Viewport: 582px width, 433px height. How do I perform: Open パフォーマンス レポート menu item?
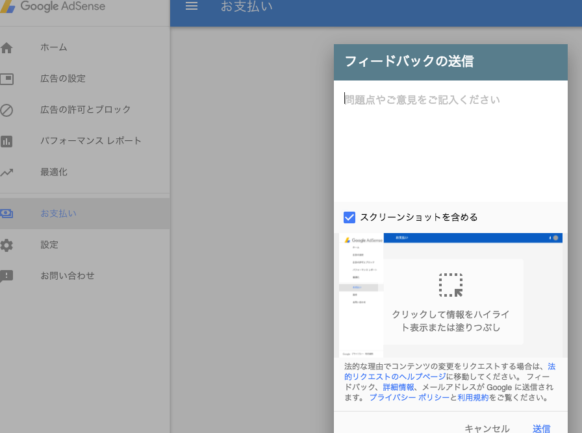click(x=91, y=141)
